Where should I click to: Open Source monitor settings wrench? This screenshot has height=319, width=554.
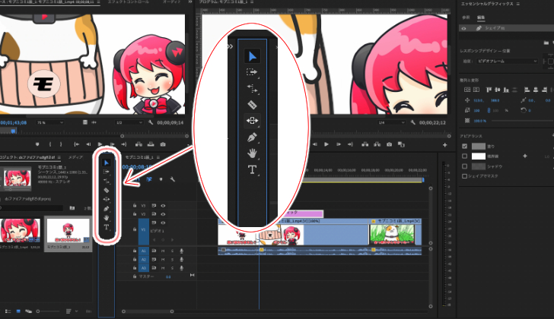pyautogui.click(x=151, y=122)
